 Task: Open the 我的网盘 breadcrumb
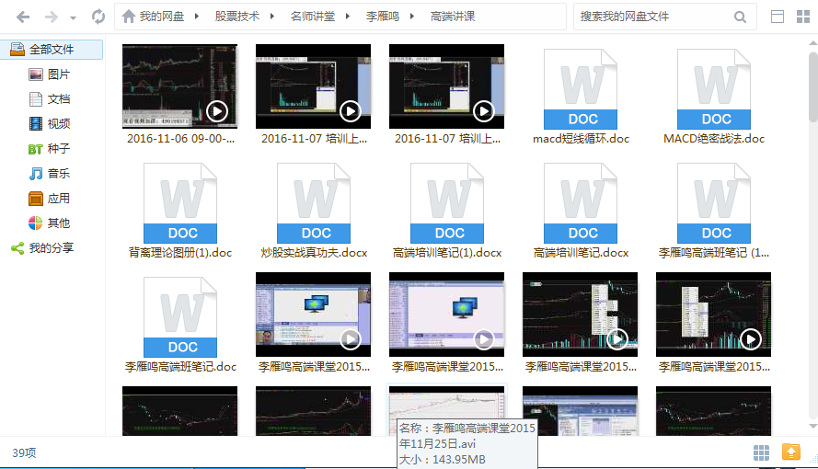(162, 17)
